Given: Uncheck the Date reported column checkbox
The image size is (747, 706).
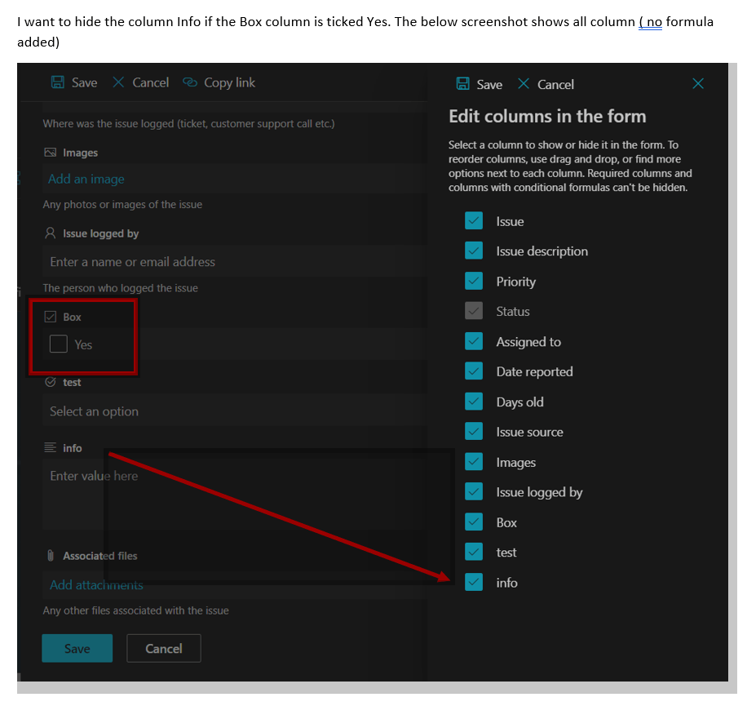Looking at the screenshot, I should [474, 371].
